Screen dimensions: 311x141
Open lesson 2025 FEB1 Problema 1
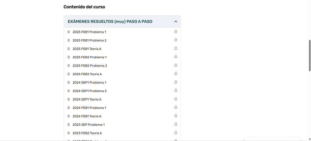coord(89,32)
